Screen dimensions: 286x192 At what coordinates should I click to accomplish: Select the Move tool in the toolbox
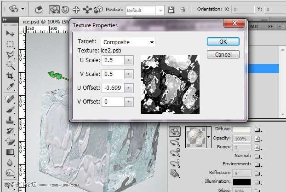pyautogui.click(x=10, y=34)
